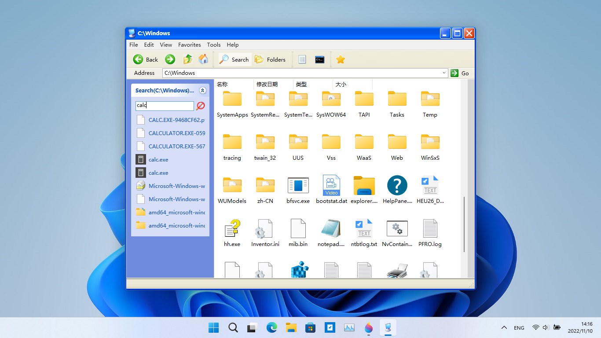
Task: Open the first calc.exe search result
Action: [158, 160]
